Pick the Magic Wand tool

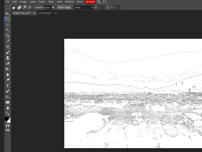(8, 30)
